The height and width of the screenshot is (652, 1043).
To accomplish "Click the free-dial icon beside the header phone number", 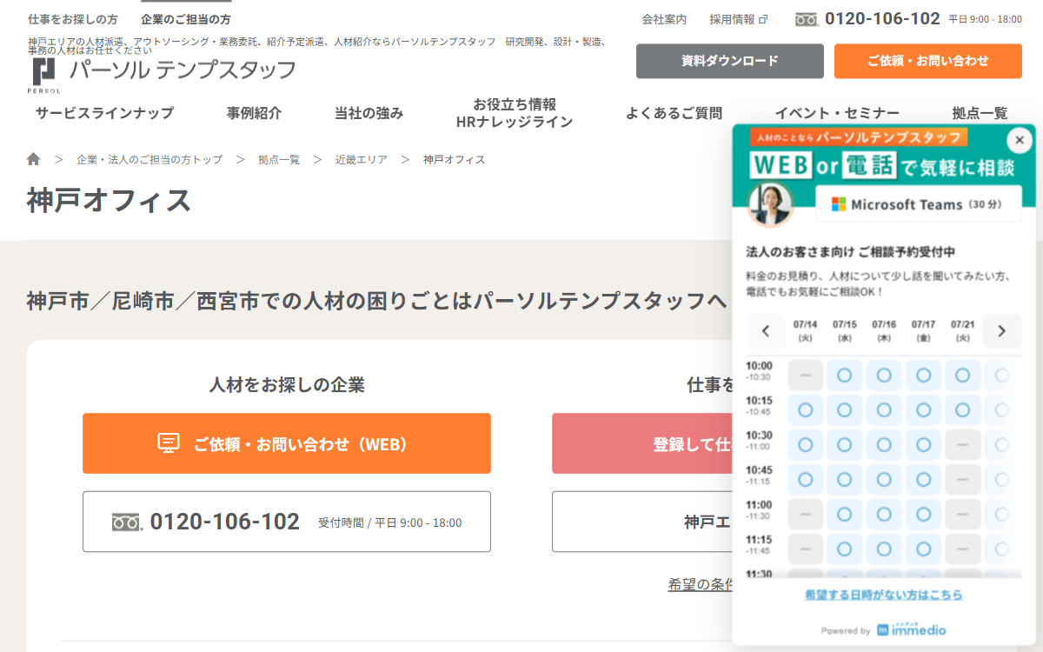I will click(807, 19).
